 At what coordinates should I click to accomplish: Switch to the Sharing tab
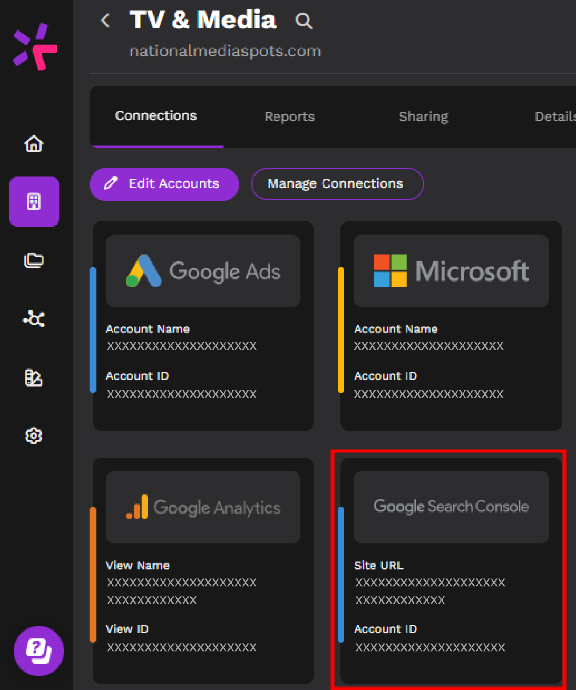pos(423,117)
